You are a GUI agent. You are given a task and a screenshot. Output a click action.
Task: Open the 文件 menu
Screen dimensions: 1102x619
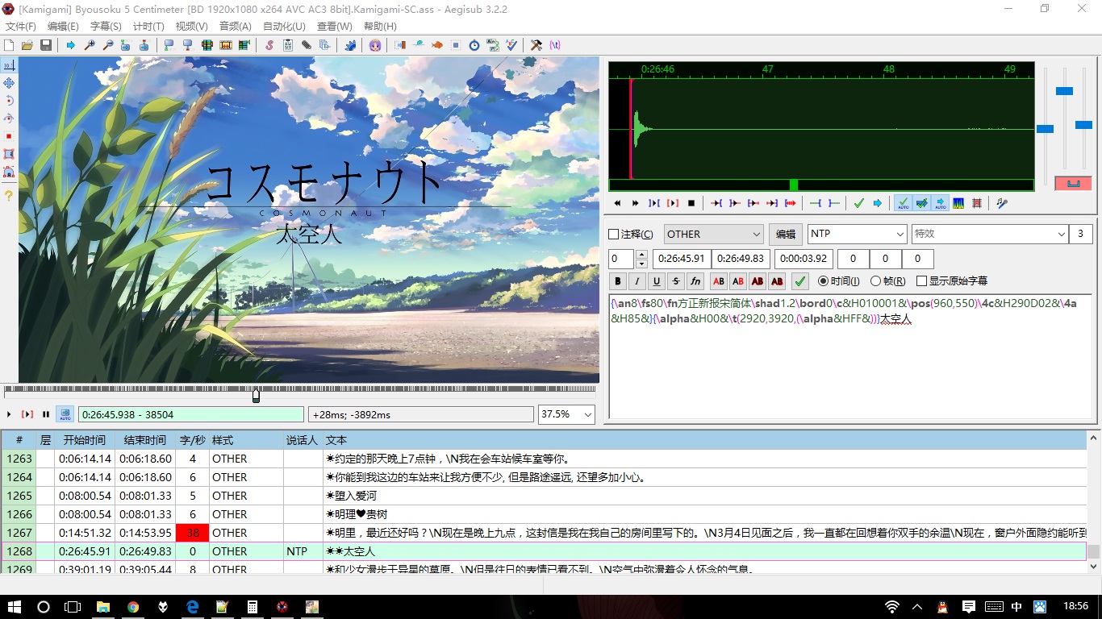point(20,27)
